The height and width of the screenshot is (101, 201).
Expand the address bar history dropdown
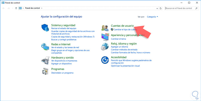click(x=158, y=8)
